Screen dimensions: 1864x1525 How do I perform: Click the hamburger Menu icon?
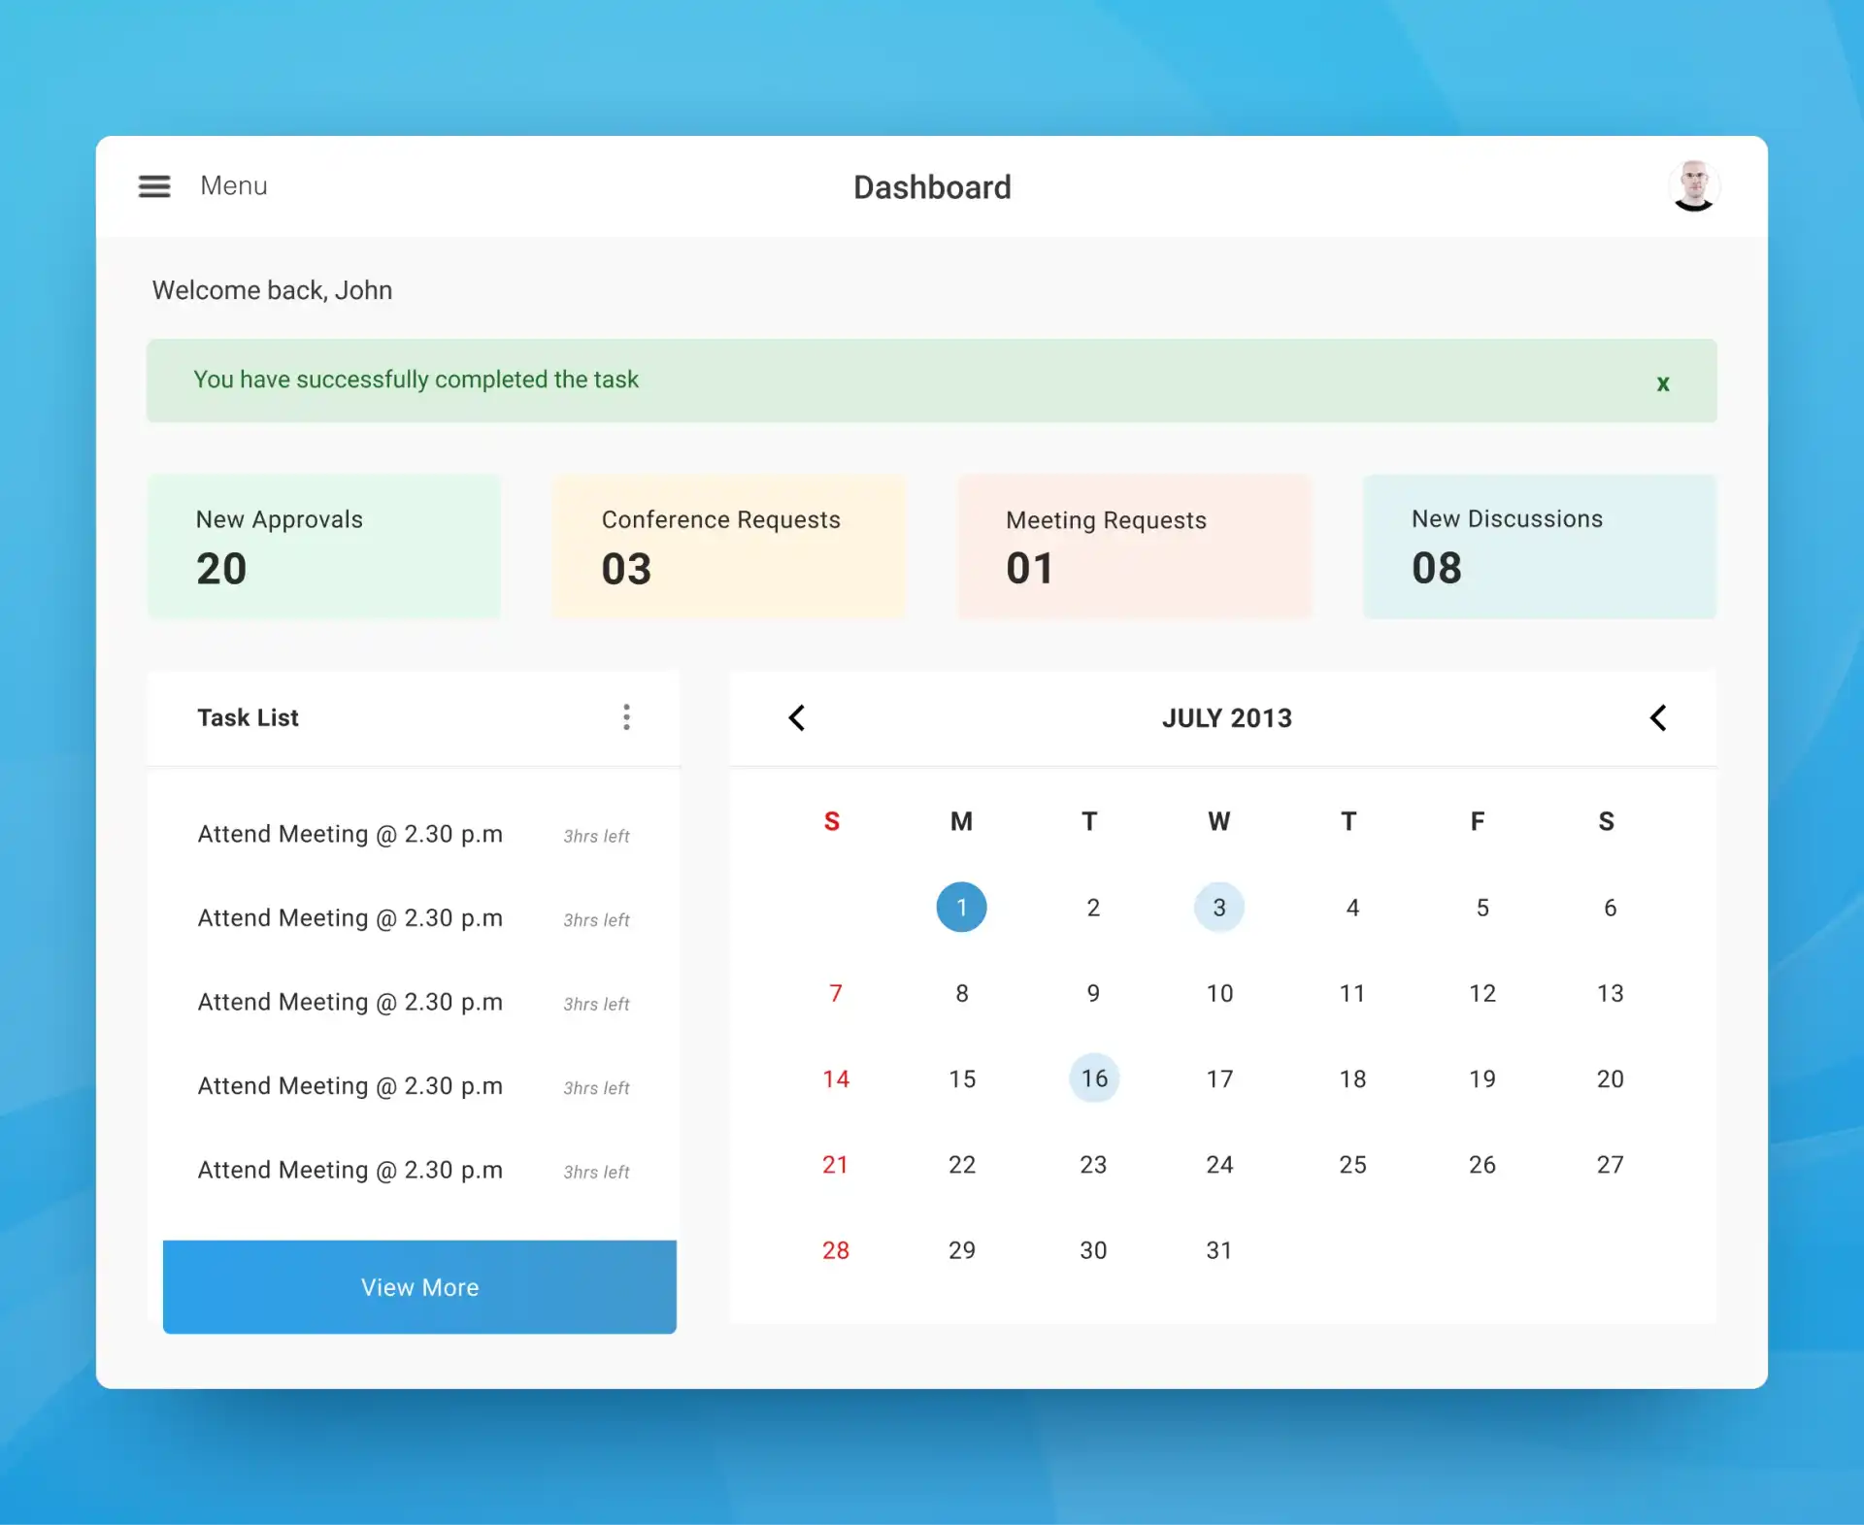click(x=154, y=184)
